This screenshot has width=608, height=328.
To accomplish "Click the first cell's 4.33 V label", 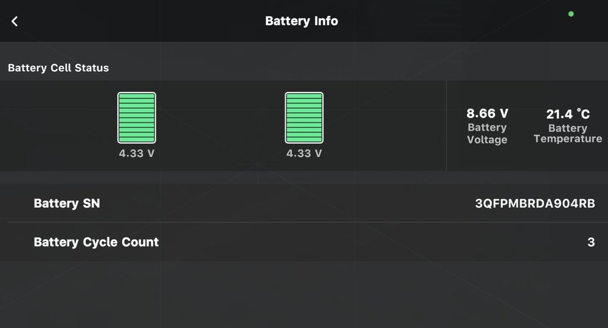I will pyautogui.click(x=137, y=153).
